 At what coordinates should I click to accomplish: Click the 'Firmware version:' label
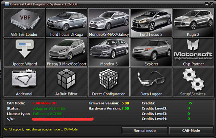(x=104, y=103)
